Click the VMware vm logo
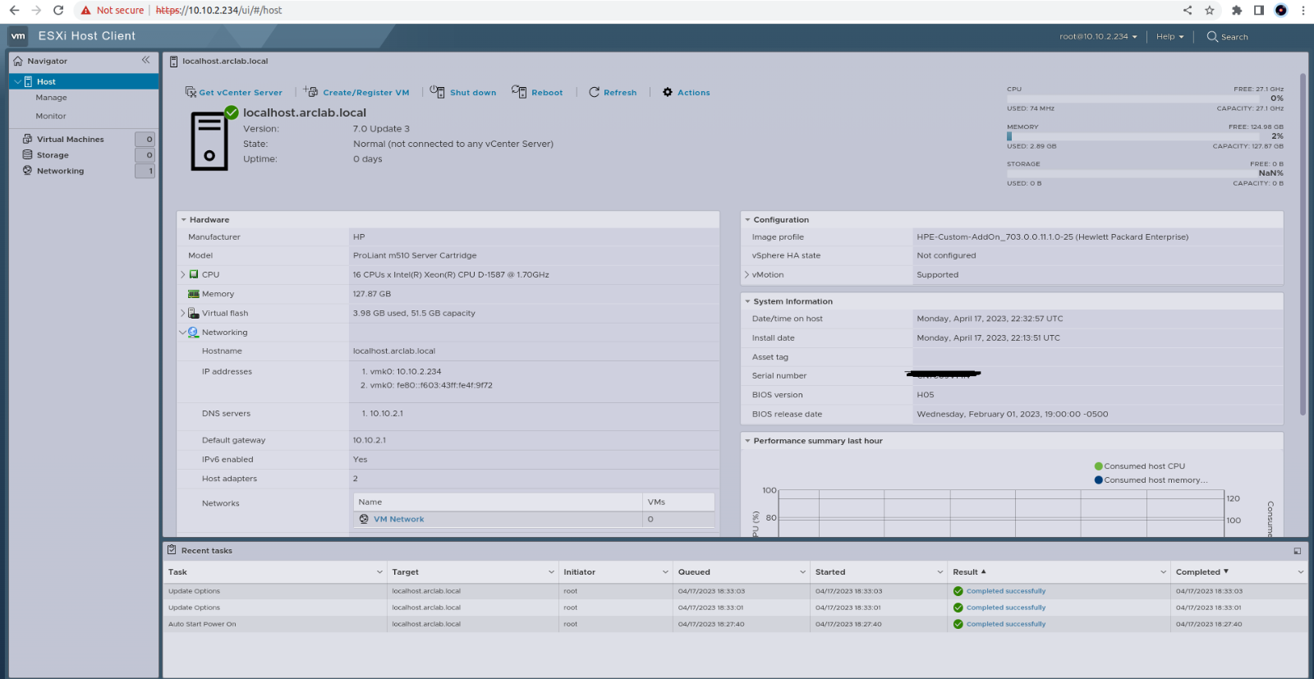This screenshot has height=679, width=1314. (x=18, y=36)
